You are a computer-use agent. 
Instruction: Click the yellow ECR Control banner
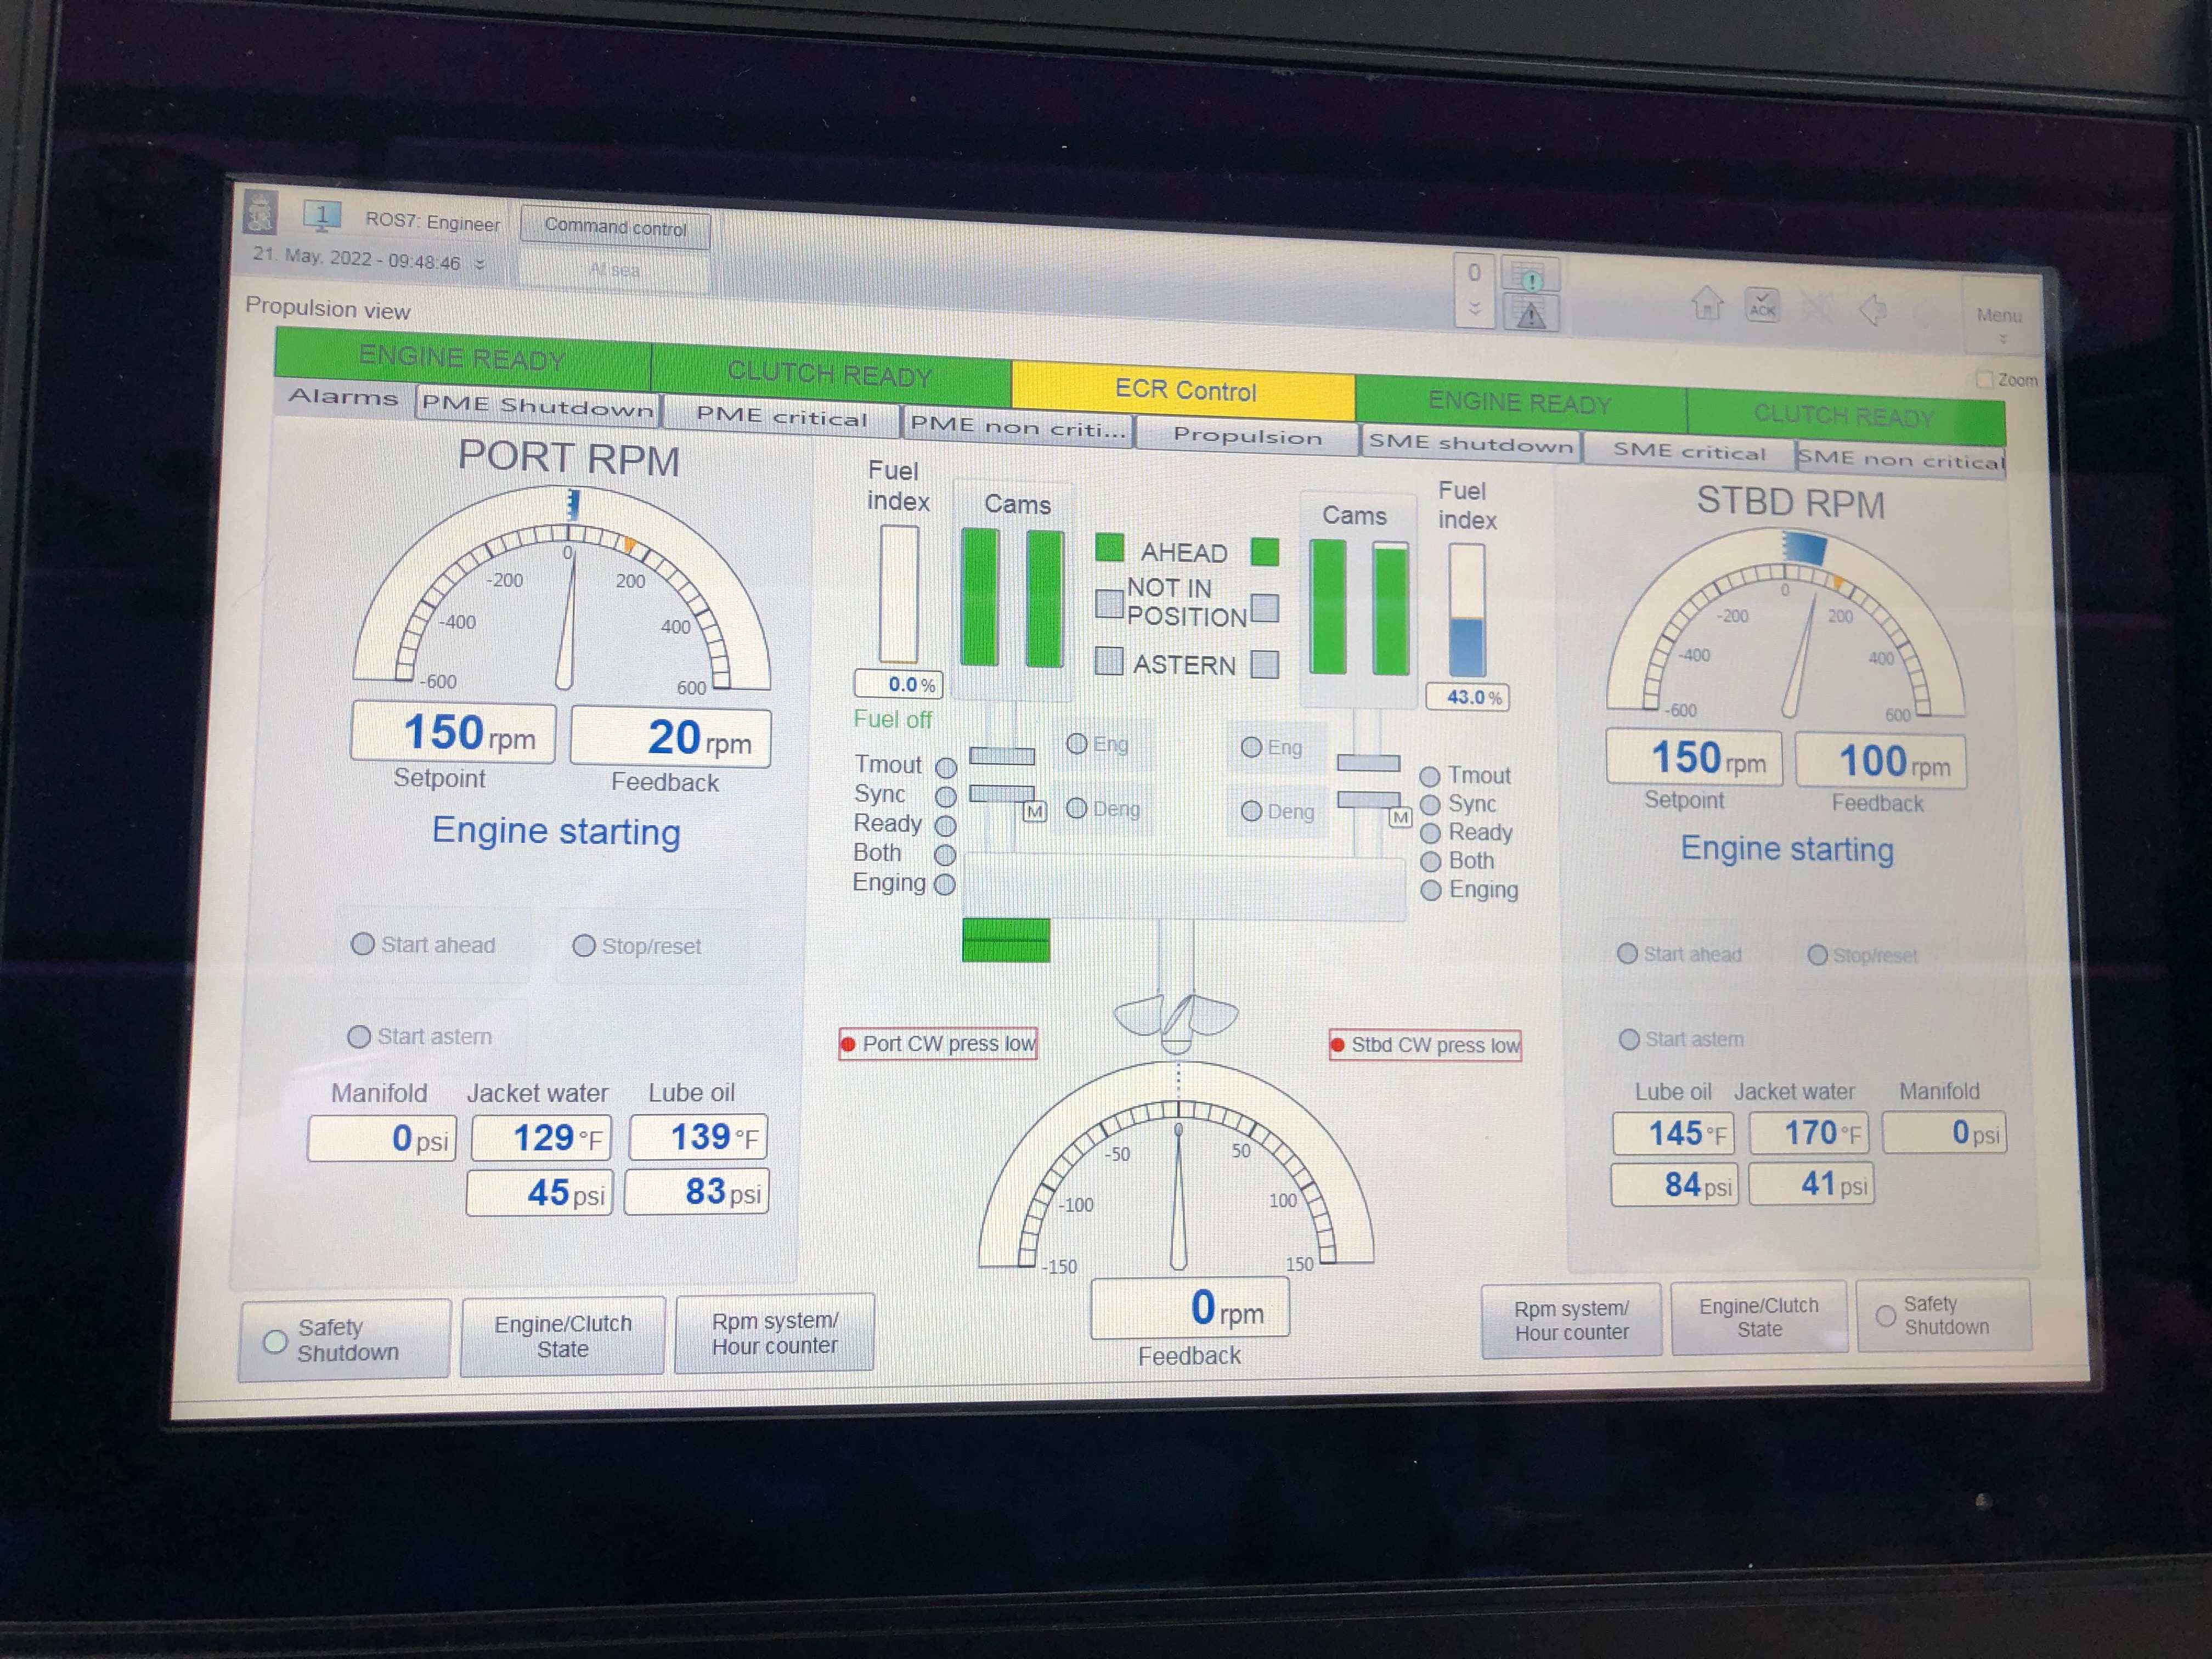click(x=1184, y=390)
